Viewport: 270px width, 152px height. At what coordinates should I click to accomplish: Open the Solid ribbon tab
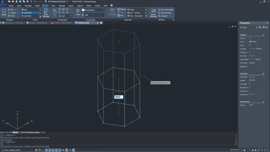[19, 5]
